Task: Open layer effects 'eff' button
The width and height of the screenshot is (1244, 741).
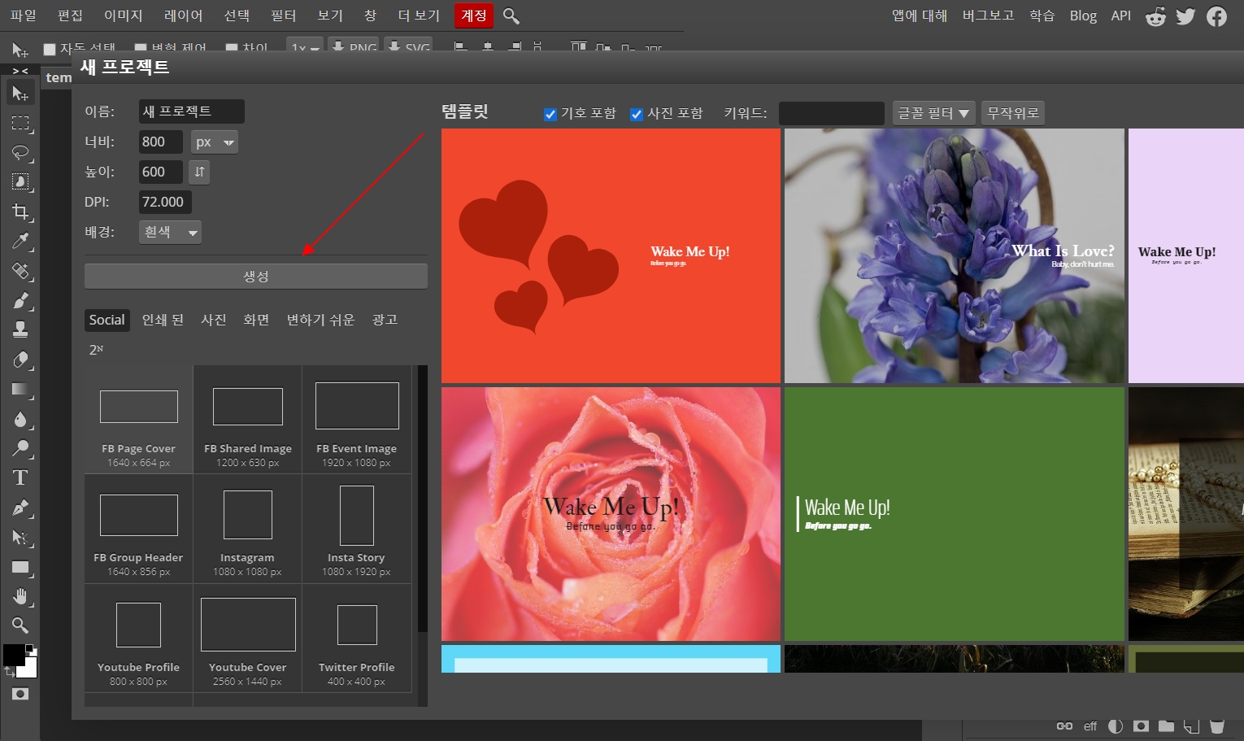Action: (x=1090, y=726)
